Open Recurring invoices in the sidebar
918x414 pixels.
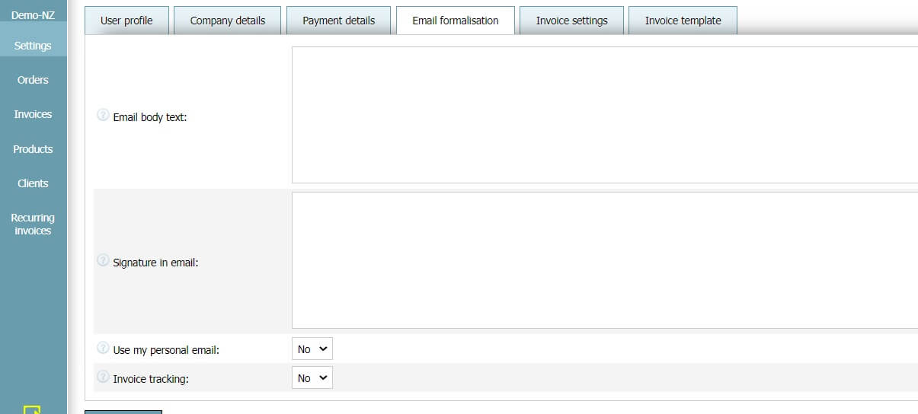pos(33,224)
